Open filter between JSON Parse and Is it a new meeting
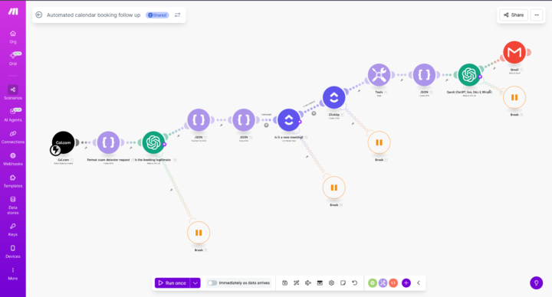This screenshot has height=297, width=552. click(267, 125)
